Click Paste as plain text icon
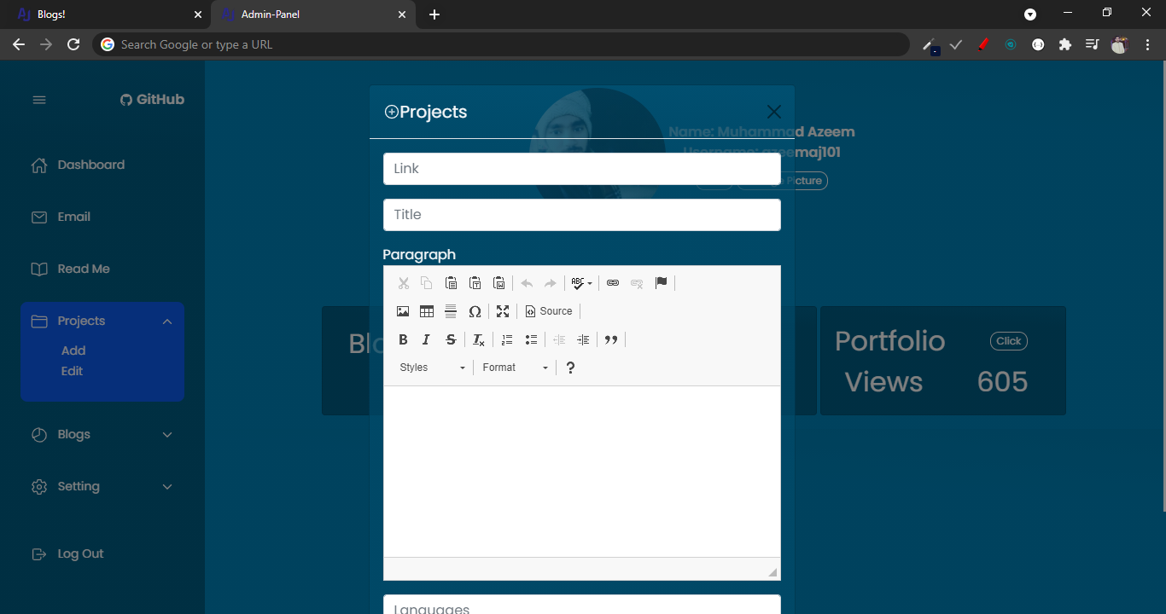Image resolution: width=1166 pixels, height=614 pixels. [x=475, y=283]
